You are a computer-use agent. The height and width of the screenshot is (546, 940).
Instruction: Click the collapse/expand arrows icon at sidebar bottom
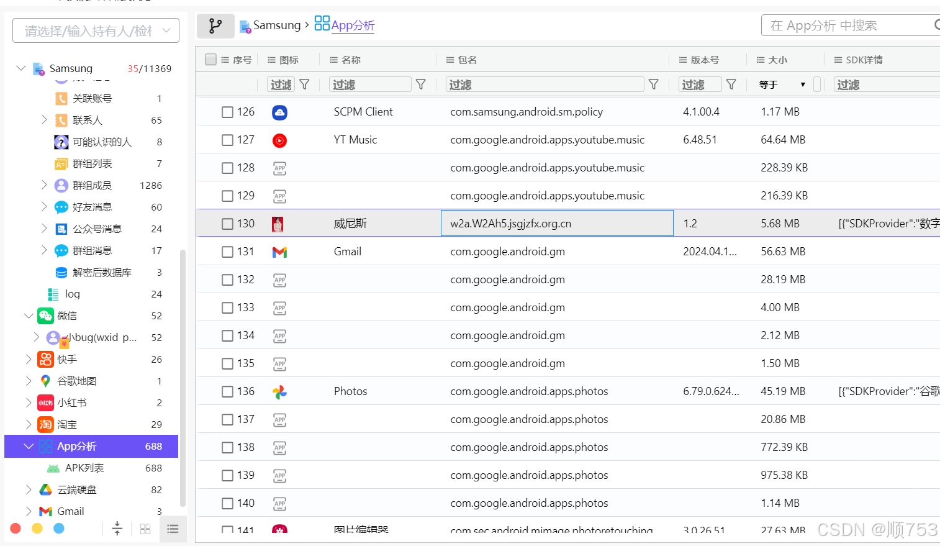pyautogui.click(x=117, y=529)
